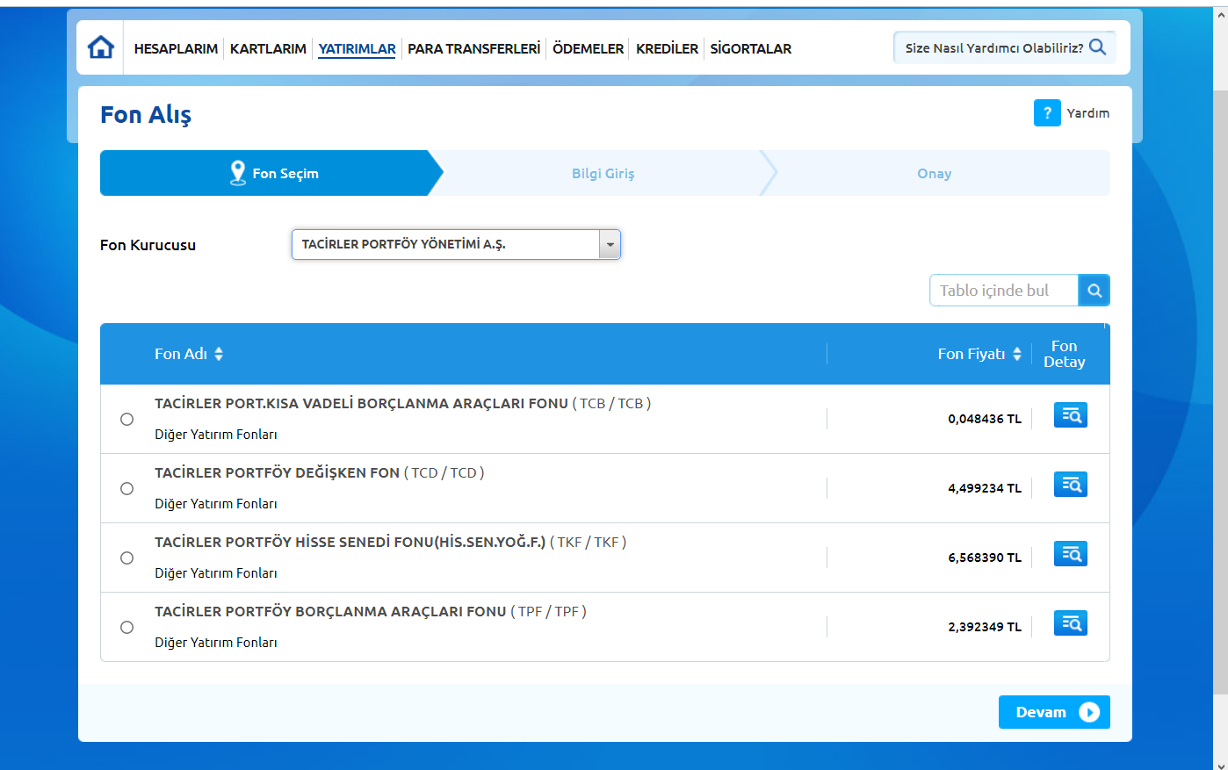Select TACİRLER PORTFÖY BORÇLANMA ARAÇLARI radio
Viewport: 1228px width, 770px height.
click(x=126, y=628)
